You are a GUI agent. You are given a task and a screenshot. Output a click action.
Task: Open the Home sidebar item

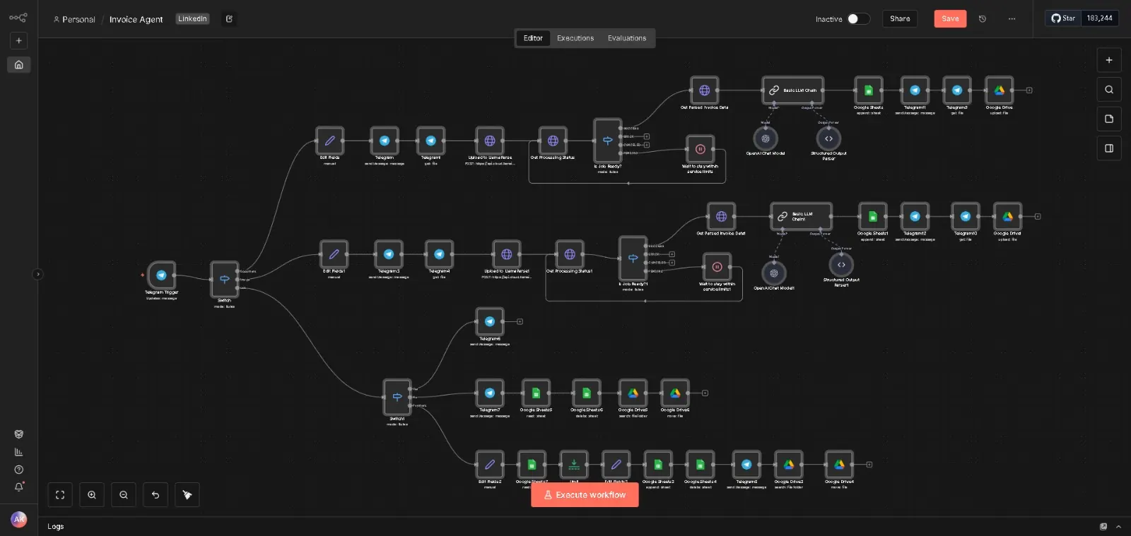[x=19, y=65]
